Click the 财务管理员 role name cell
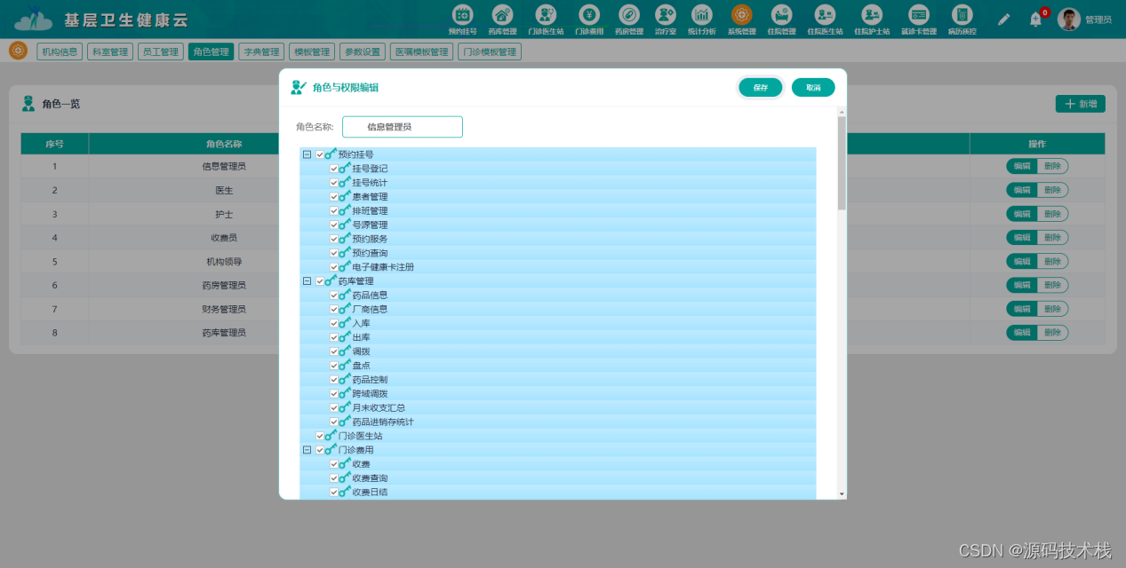This screenshot has width=1126, height=568. tap(224, 309)
